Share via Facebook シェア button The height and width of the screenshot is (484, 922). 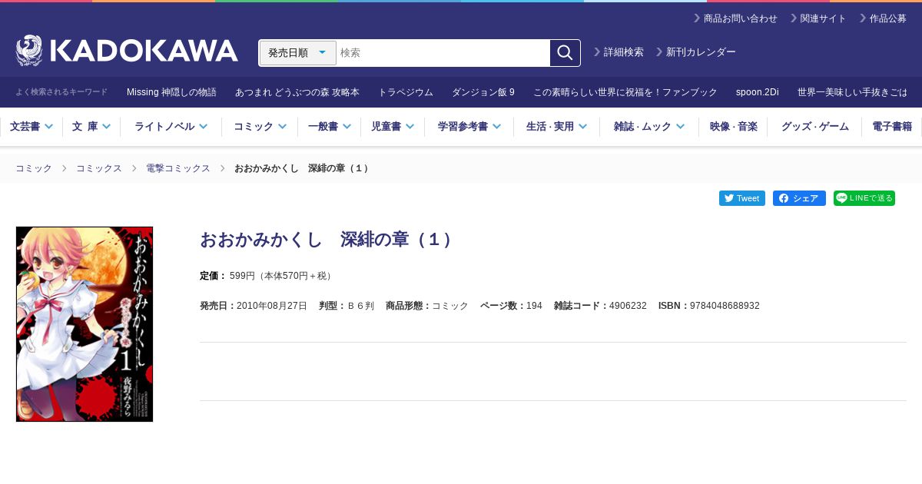pyautogui.click(x=799, y=198)
